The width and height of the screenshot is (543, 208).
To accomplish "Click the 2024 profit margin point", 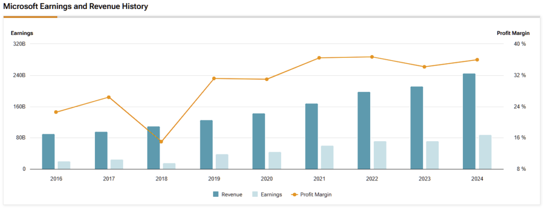I will (x=477, y=59).
